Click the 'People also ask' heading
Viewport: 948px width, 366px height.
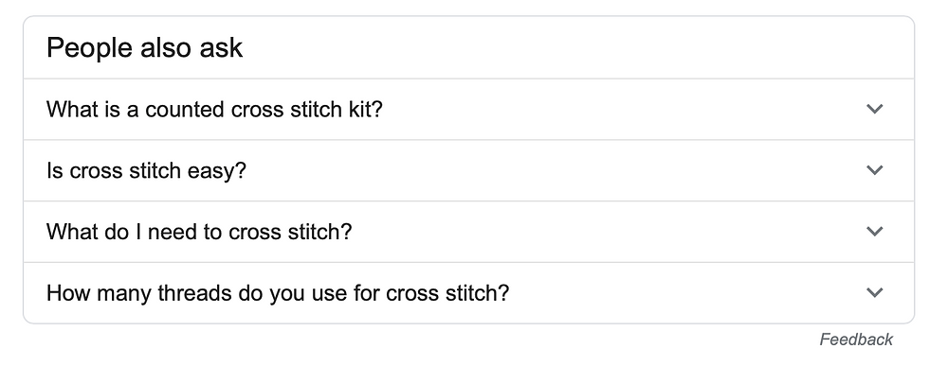tap(144, 47)
